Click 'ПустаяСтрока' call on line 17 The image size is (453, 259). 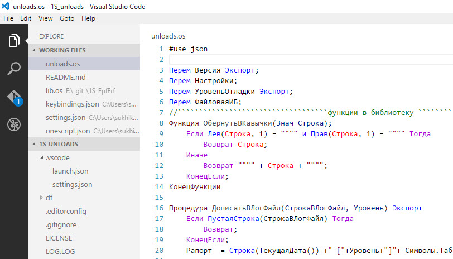(x=233, y=219)
